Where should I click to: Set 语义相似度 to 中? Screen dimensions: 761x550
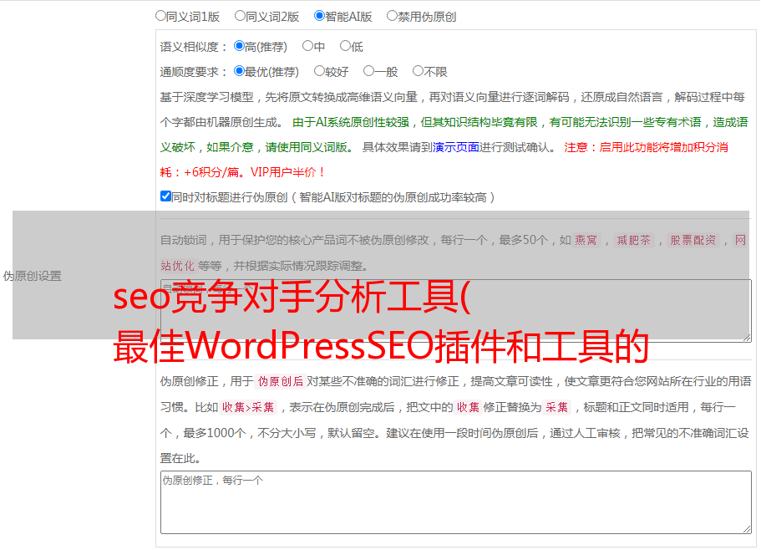307,46
